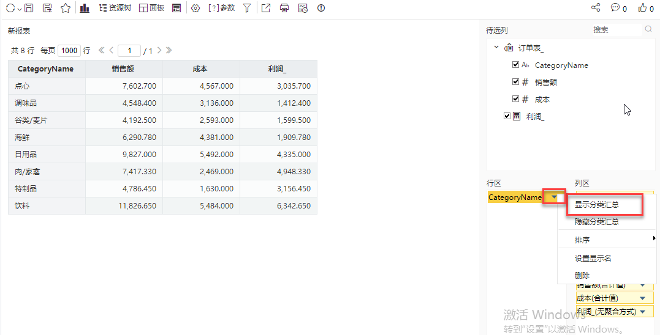This screenshot has width=660, height=335.
Task: Click the save-as icon
Action: coord(47,8)
